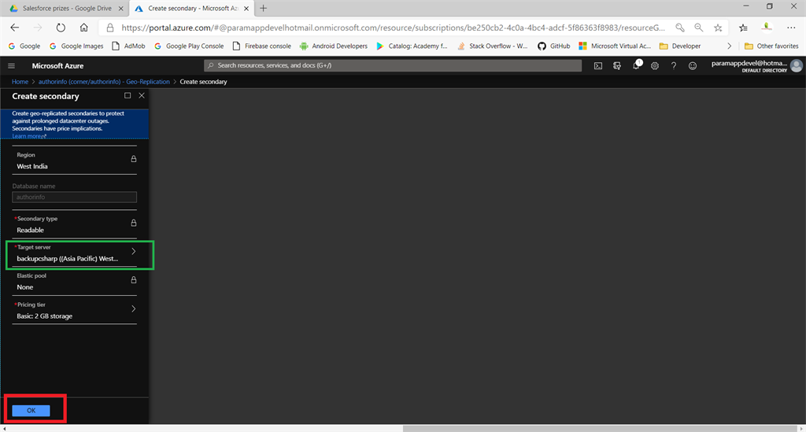
Task: Open the Android Developers bookmark
Action: 334,46
